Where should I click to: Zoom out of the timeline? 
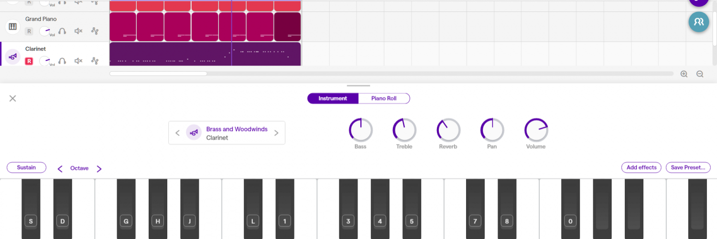(x=700, y=74)
